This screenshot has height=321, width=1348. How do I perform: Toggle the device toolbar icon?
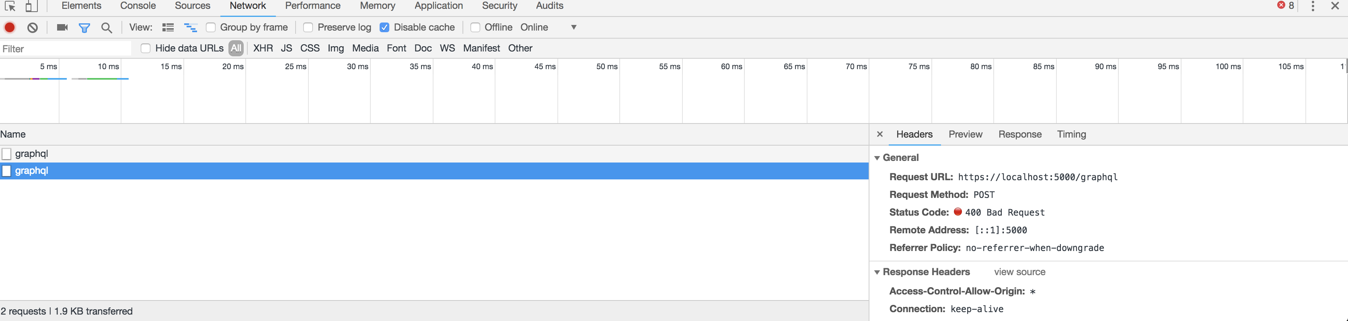(x=31, y=6)
